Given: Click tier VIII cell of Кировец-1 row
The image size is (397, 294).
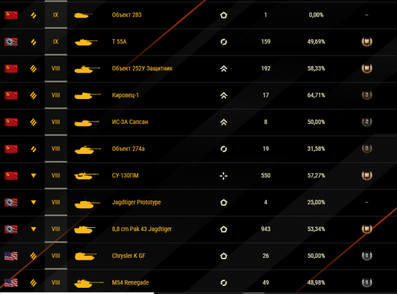Looking at the screenshot, I should pyautogui.click(x=56, y=95).
